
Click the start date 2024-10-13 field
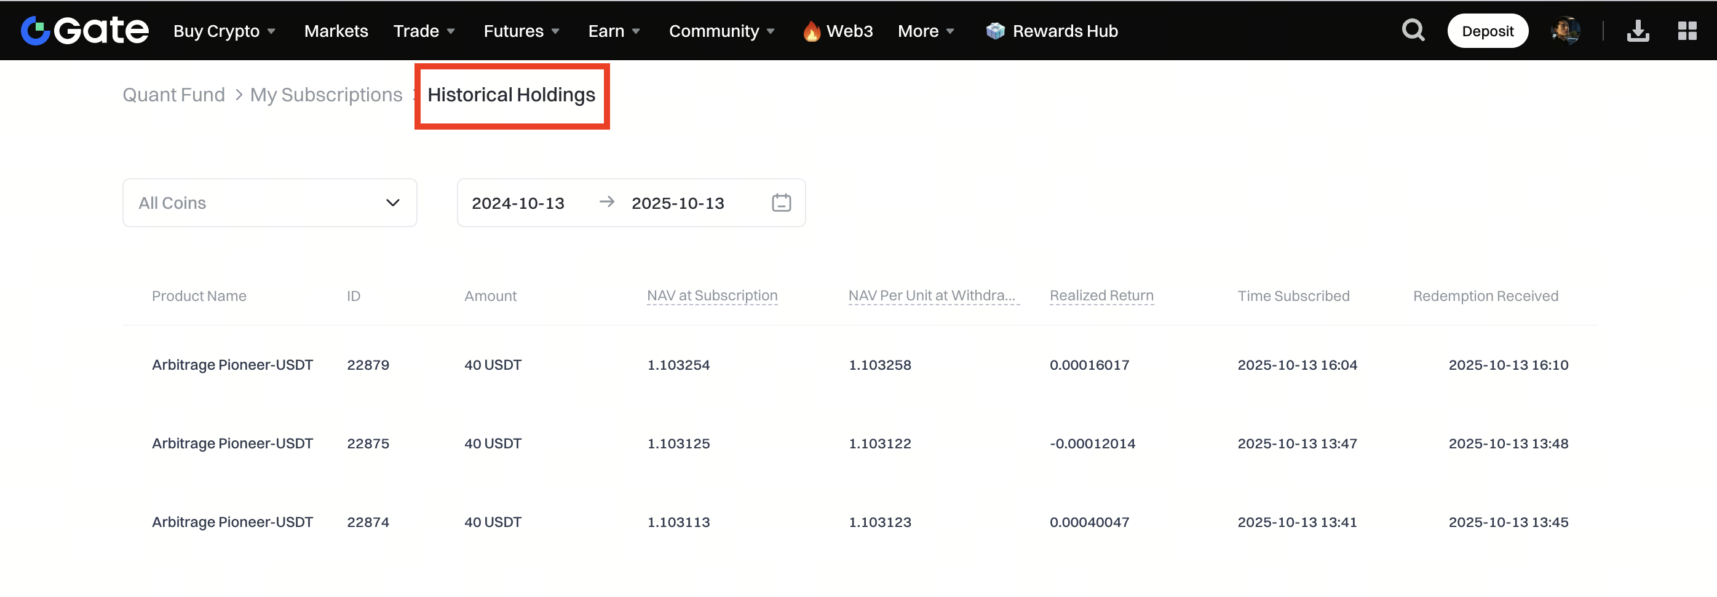(518, 203)
